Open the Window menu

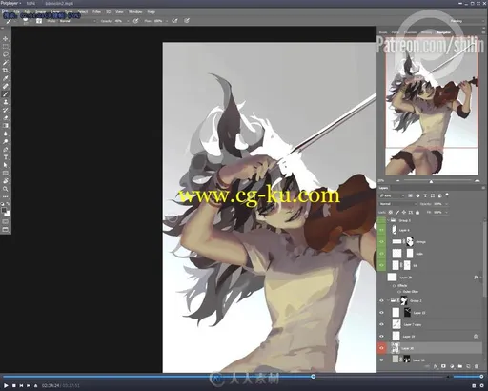coord(135,12)
